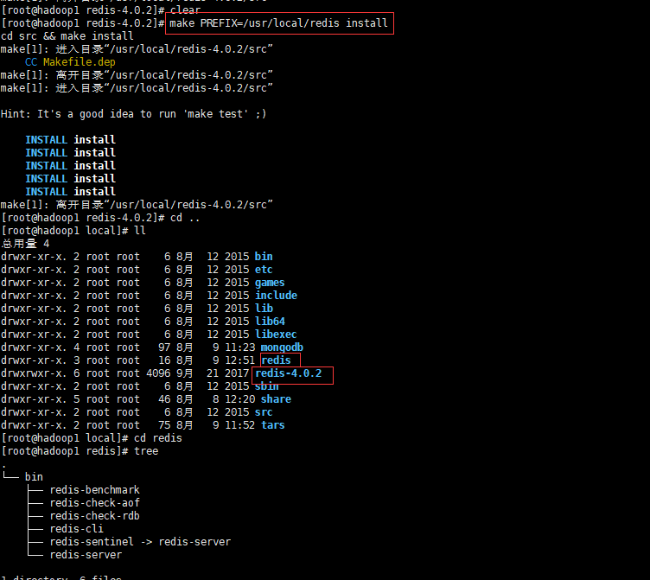Click the 'bin' node in tree output
Viewport: 650px width, 580px height.
34,477
